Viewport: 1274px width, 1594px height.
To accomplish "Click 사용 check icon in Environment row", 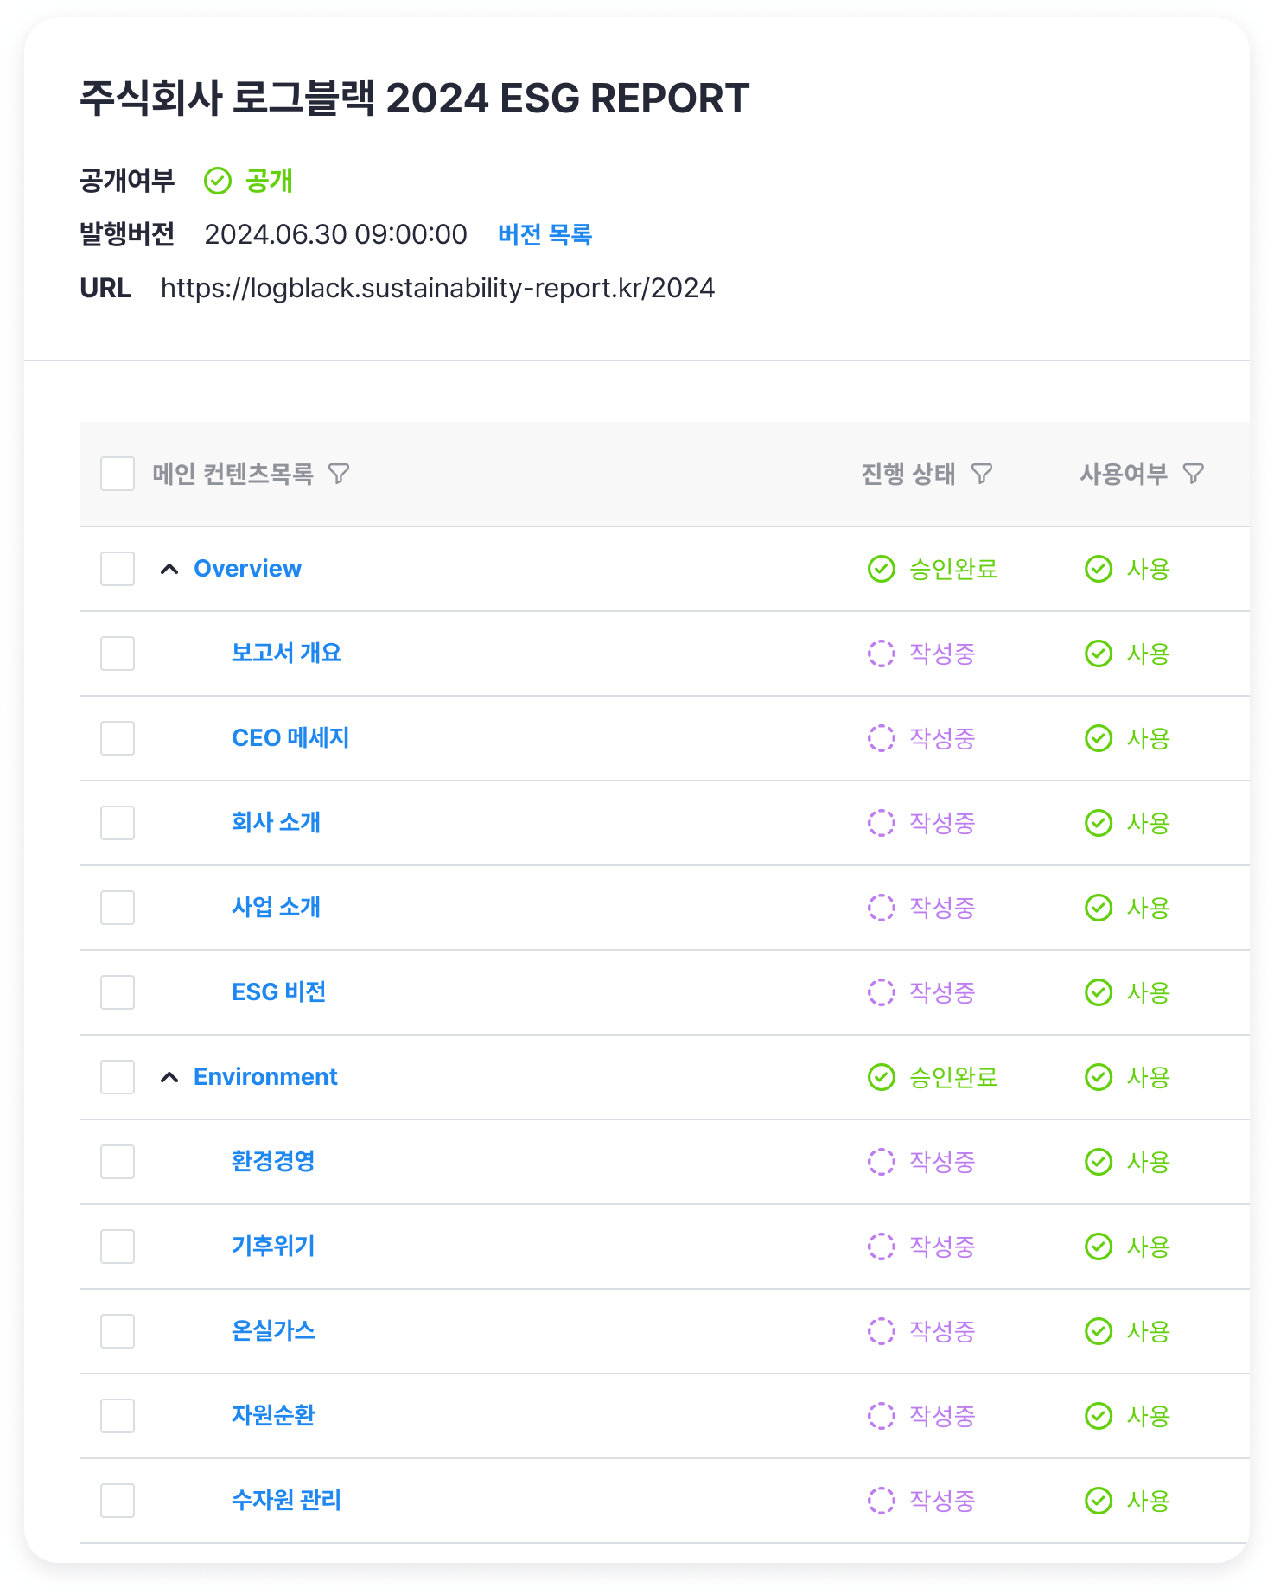I will (1099, 1077).
